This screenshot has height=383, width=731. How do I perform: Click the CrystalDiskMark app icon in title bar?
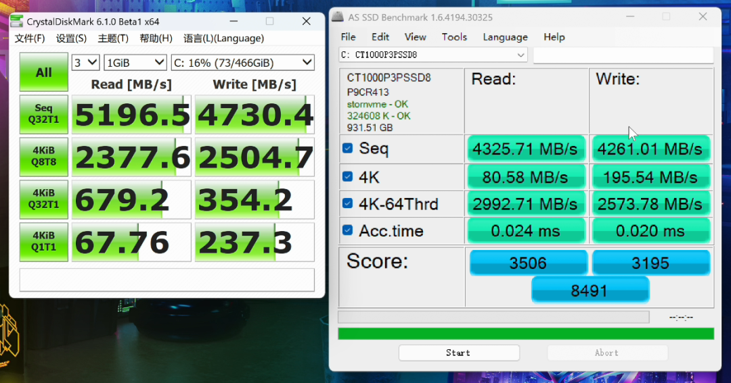coord(17,22)
